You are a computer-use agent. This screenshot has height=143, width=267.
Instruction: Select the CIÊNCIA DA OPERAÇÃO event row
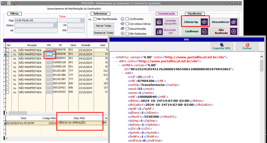[56, 123]
